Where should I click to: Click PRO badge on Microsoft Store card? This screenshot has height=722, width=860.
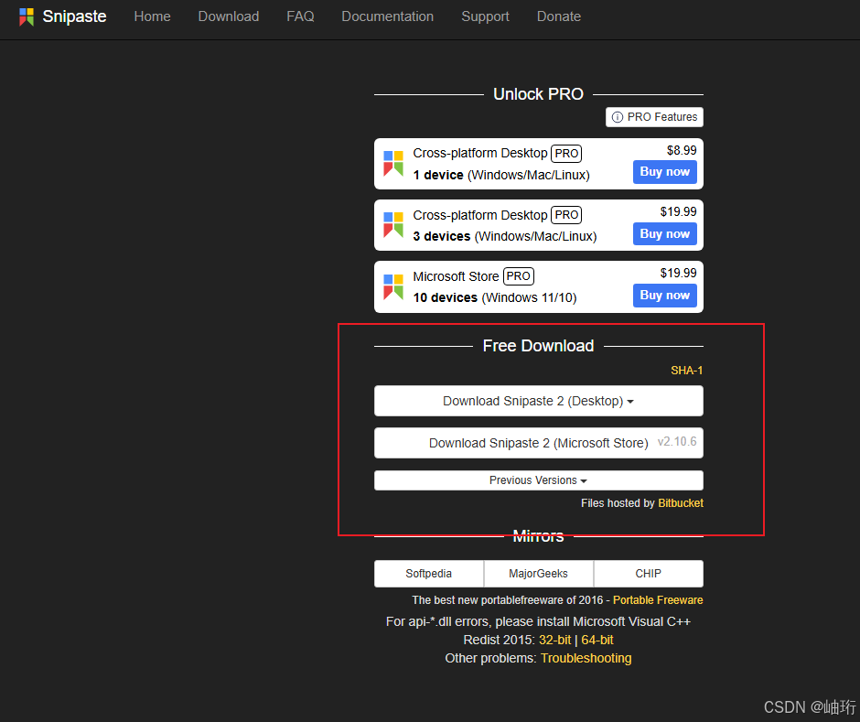tap(519, 276)
